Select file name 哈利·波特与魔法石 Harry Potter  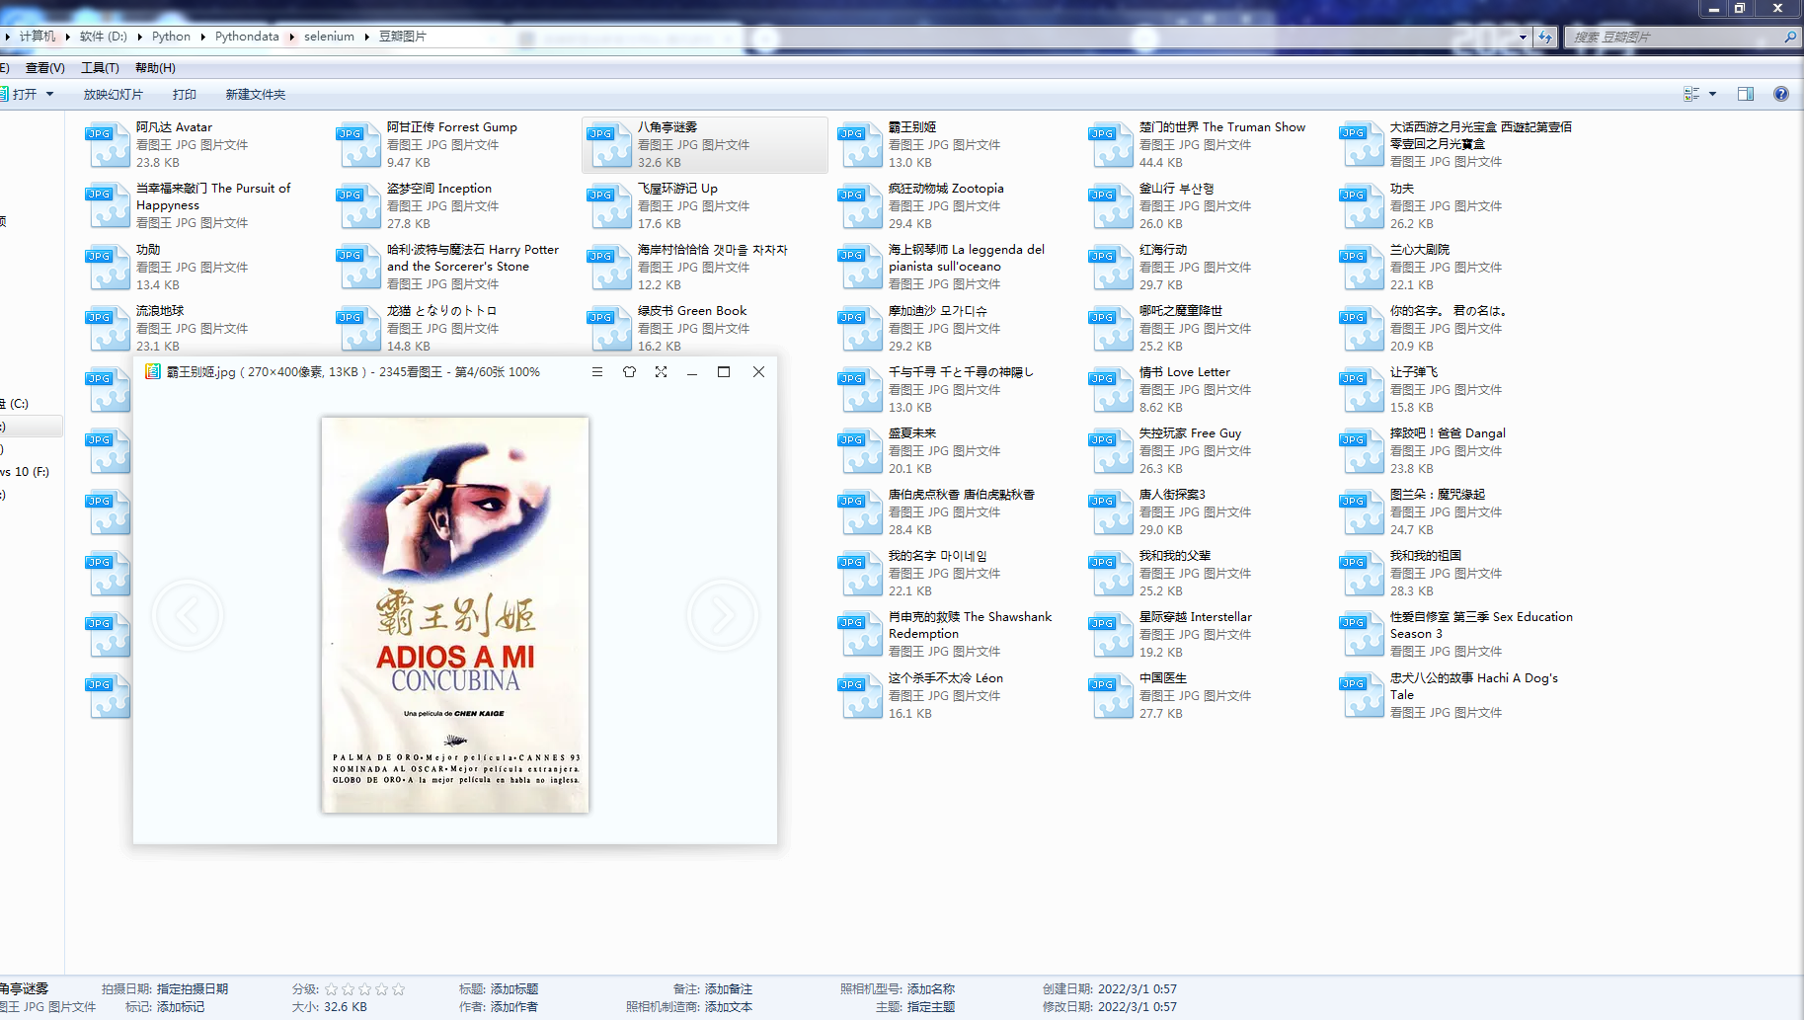tap(473, 258)
